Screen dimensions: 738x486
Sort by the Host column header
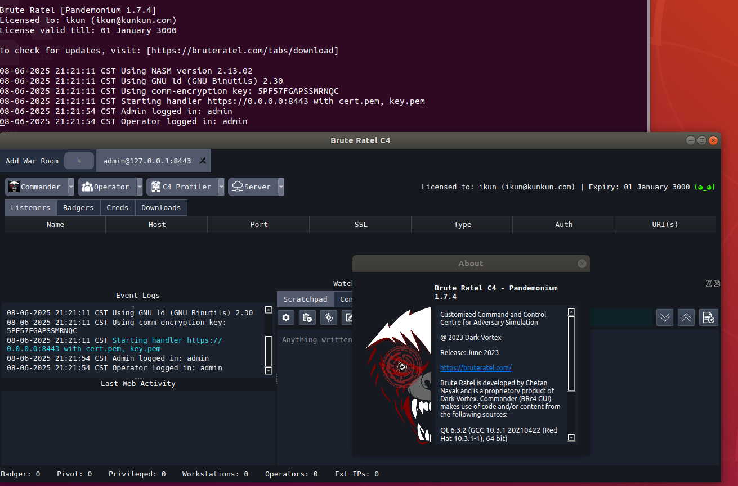tap(157, 224)
